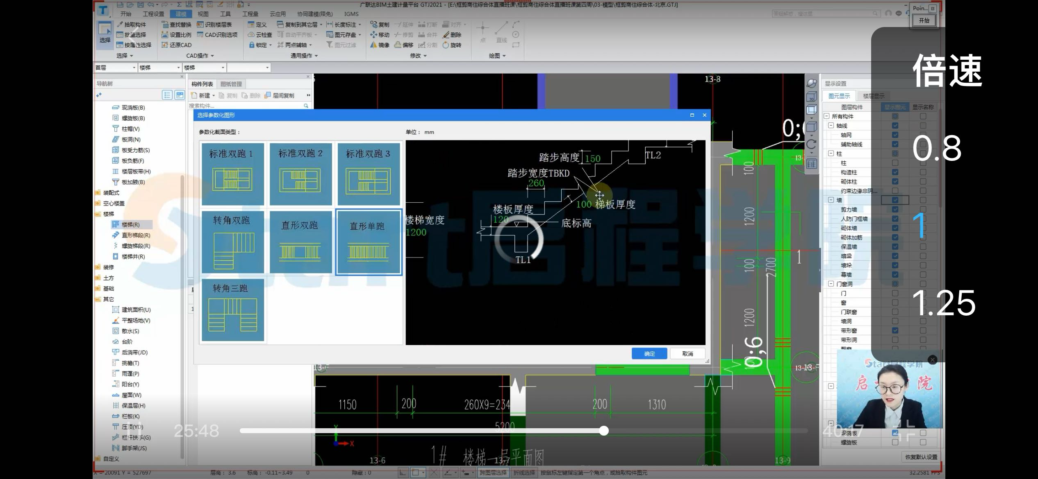
Task: Toggle 显示图元 checkbox for 门
Action: point(895,293)
